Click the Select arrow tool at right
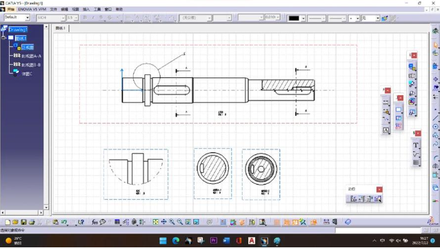The height and width of the screenshot is (248, 440). pyautogui.click(x=435, y=45)
